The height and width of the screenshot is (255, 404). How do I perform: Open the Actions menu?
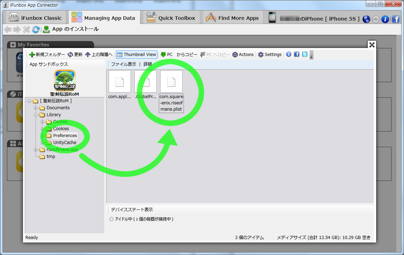pos(243,55)
